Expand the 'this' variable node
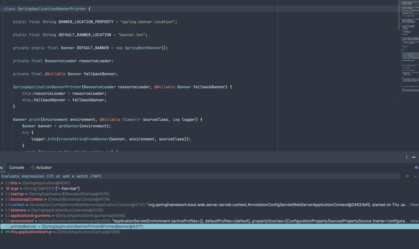 (2, 183)
